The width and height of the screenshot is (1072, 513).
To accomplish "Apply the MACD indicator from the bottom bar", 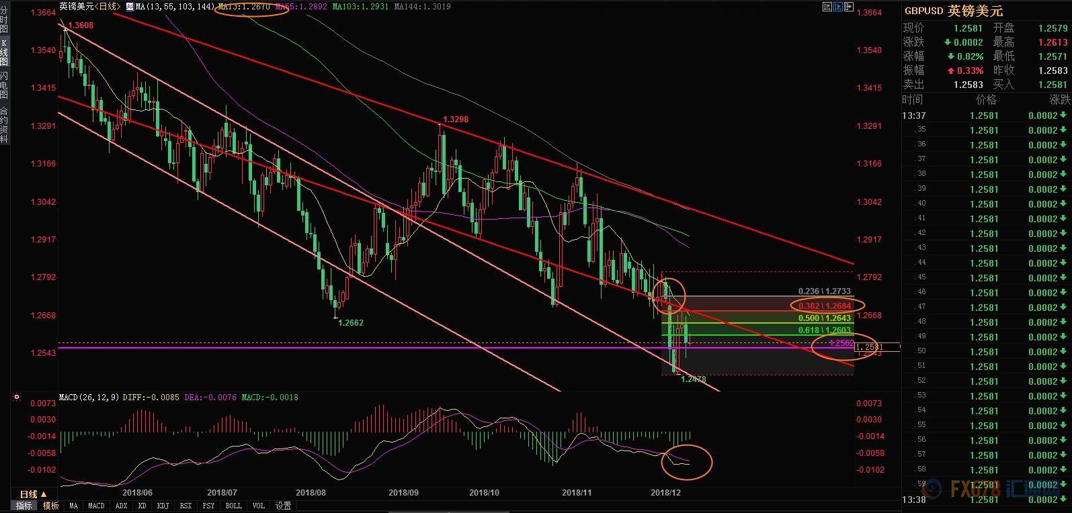I will pyautogui.click(x=96, y=506).
